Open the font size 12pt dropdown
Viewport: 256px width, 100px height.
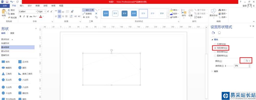coord(45,11)
